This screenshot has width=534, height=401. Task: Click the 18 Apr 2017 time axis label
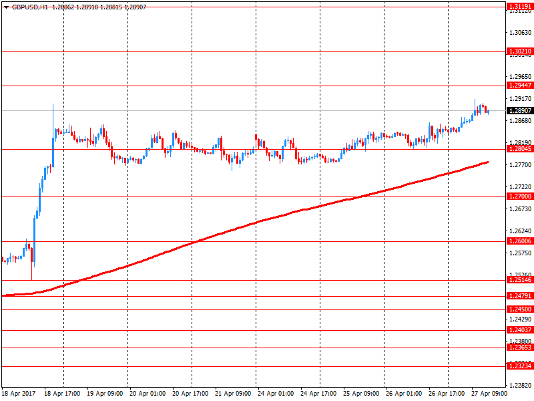pyautogui.click(x=19, y=394)
